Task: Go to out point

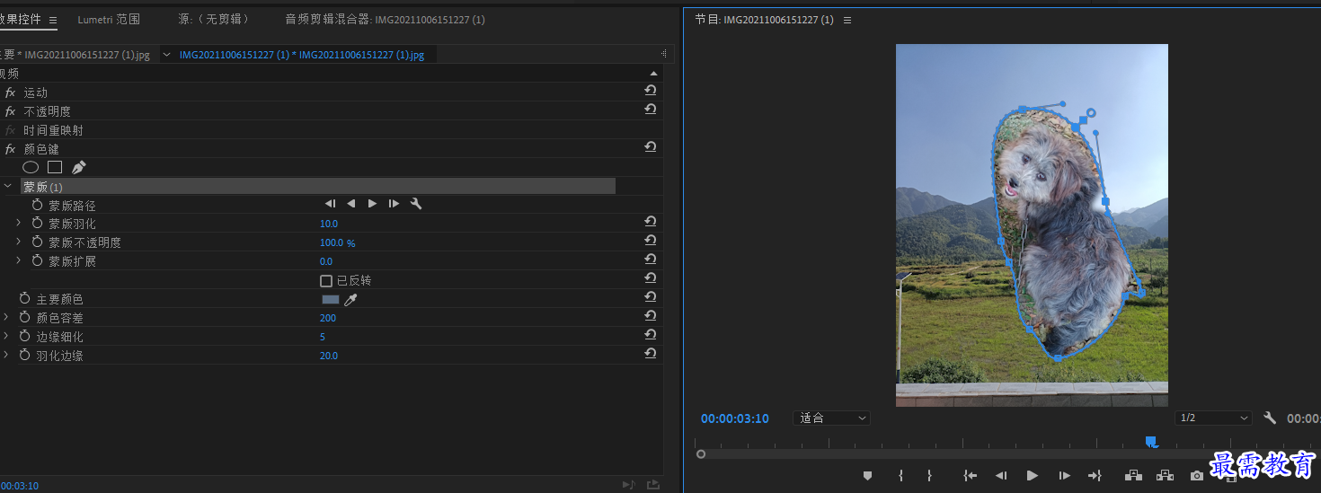Action: click(x=1095, y=476)
